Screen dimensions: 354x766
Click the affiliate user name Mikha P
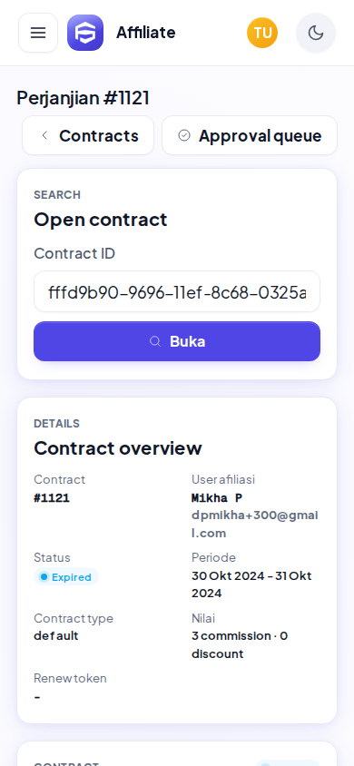[x=217, y=498]
